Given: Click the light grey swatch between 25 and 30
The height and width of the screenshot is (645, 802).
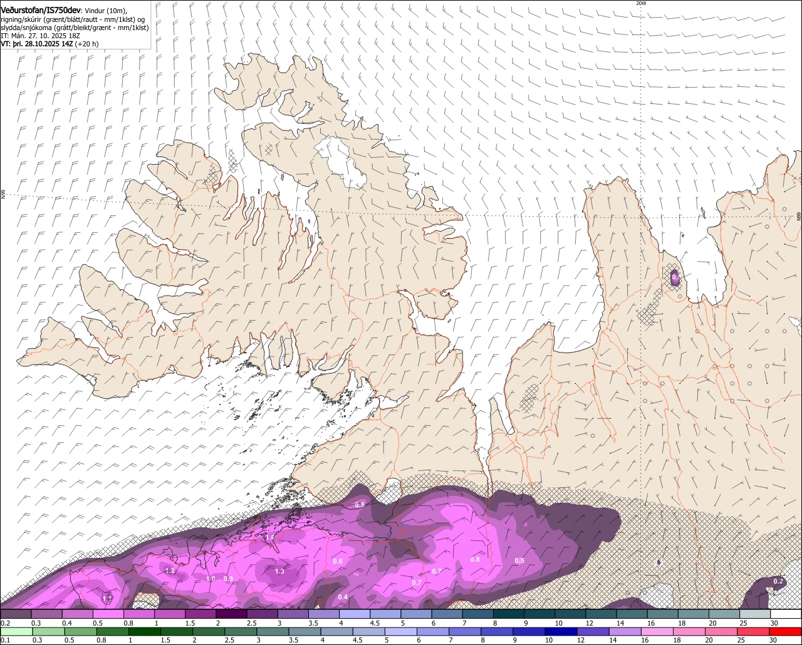Looking at the screenshot, I should click(x=755, y=614).
